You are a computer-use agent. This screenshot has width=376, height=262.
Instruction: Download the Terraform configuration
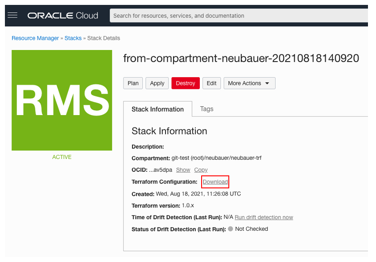click(215, 182)
